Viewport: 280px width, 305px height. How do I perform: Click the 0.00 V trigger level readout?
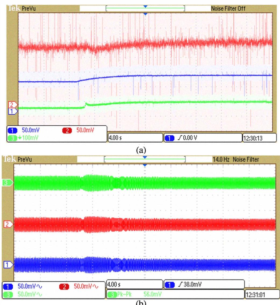coord(190,138)
